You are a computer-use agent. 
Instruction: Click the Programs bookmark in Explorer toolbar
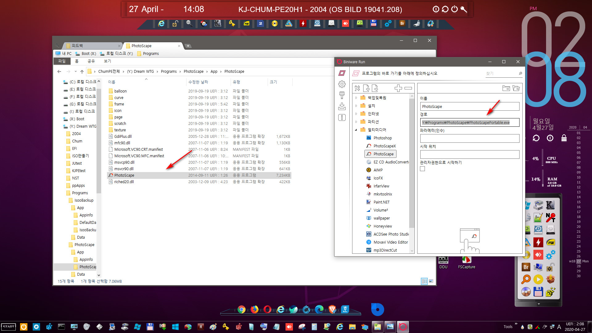click(148, 53)
